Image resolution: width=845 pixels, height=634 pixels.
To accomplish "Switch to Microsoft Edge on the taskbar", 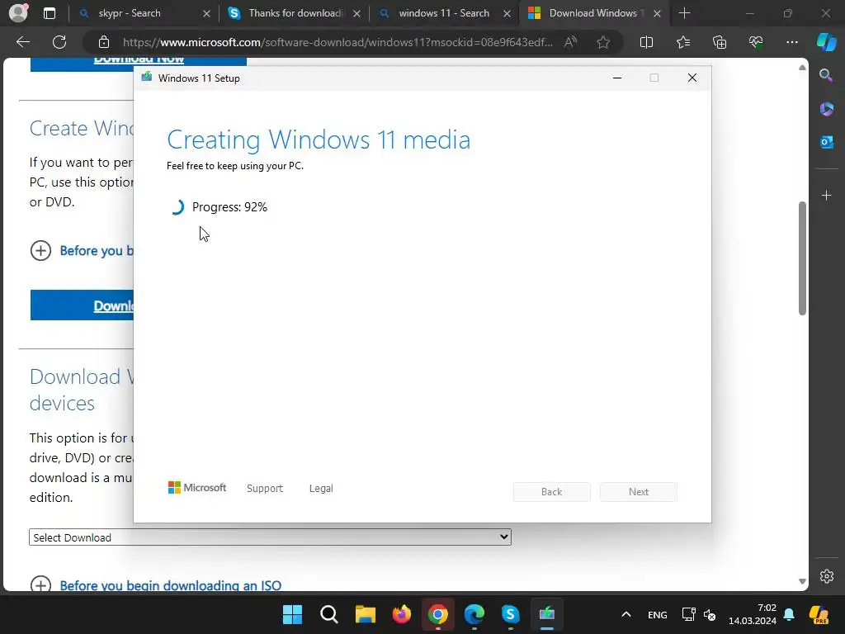I will (474, 614).
